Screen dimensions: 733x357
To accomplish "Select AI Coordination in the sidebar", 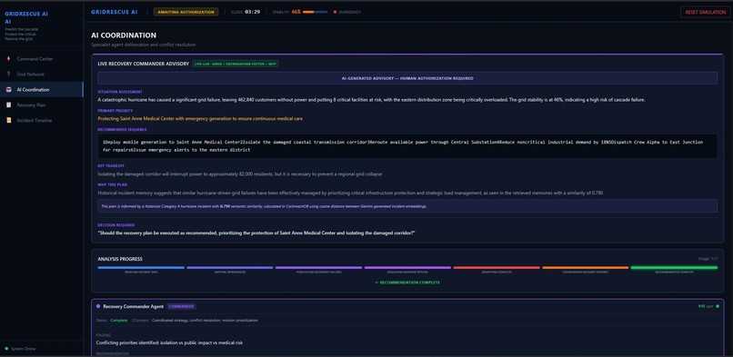I will click(41, 90).
